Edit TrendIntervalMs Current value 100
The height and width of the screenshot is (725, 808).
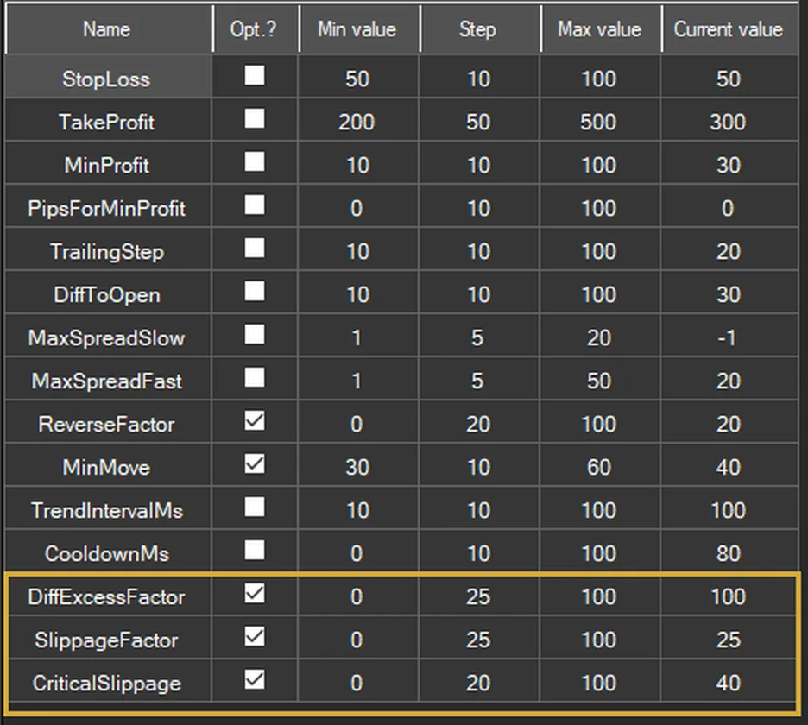(729, 509)
